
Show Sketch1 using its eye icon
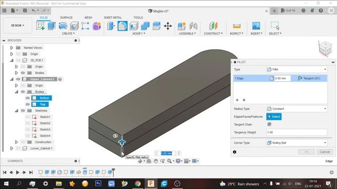pos(27,117)
